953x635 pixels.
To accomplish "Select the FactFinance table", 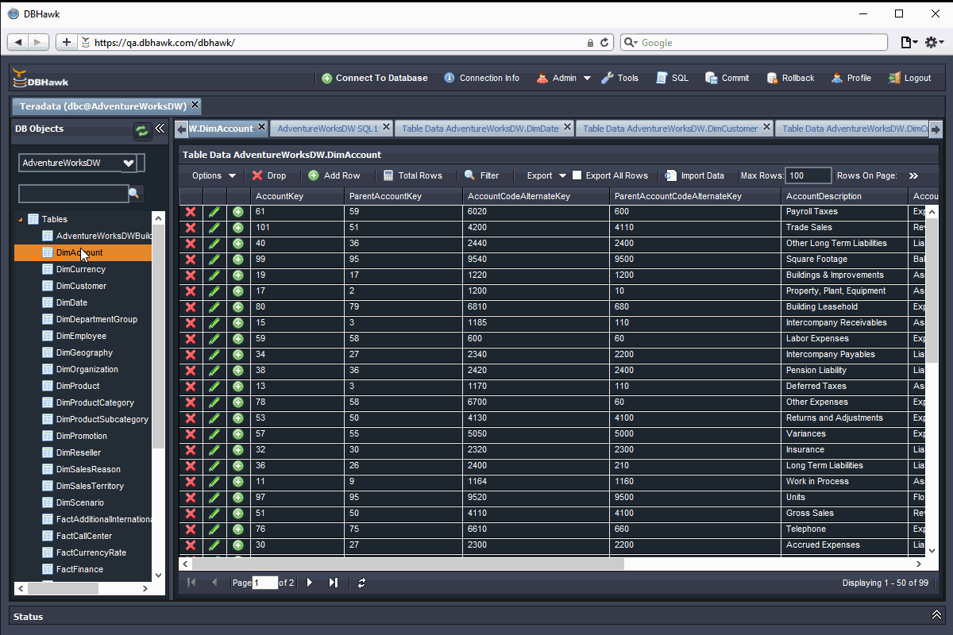I will point(79,569).
